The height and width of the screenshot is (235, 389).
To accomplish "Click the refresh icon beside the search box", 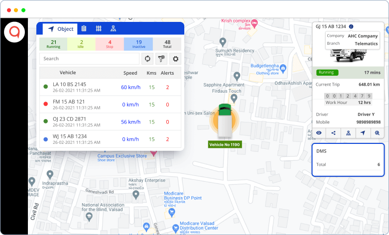I will (x=147, y=59).
